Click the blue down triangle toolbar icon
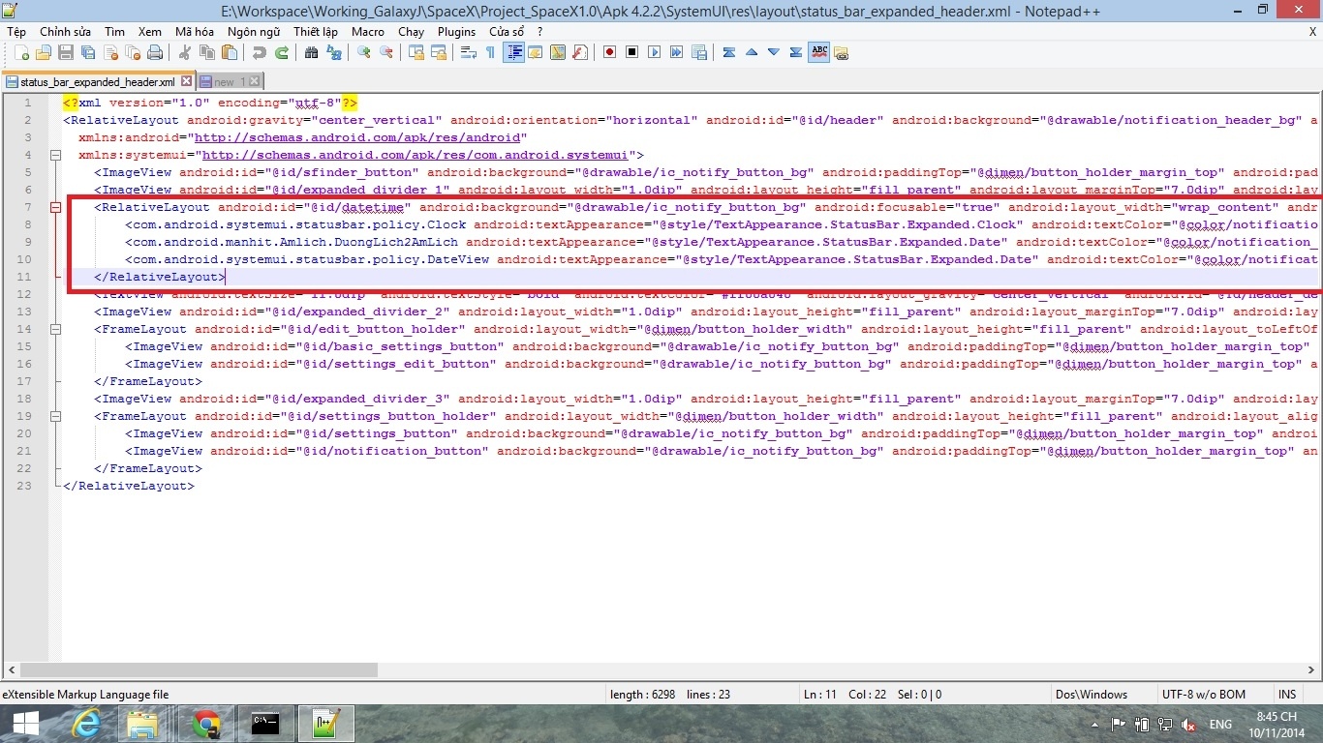The image size is (1323, 743). click(774, 52)
